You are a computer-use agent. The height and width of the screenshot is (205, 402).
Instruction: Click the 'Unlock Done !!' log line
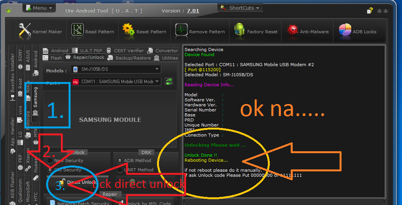(201, 155)
